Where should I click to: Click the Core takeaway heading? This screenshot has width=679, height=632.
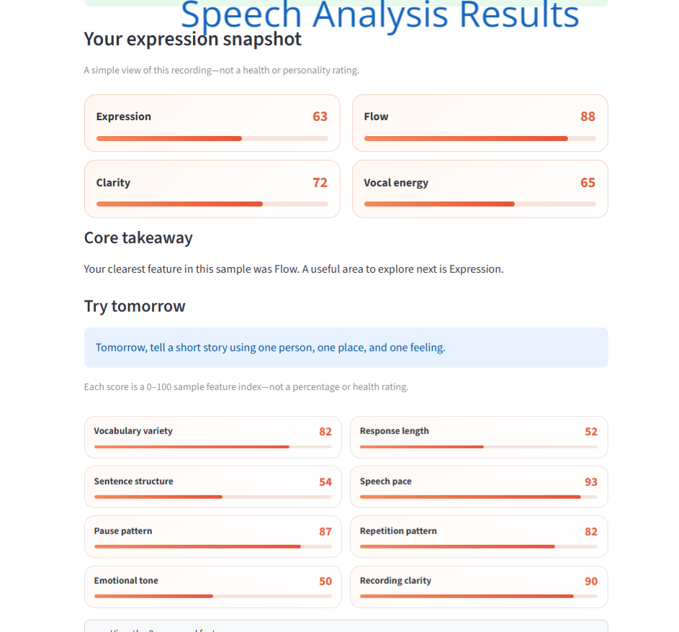point(138,238)
